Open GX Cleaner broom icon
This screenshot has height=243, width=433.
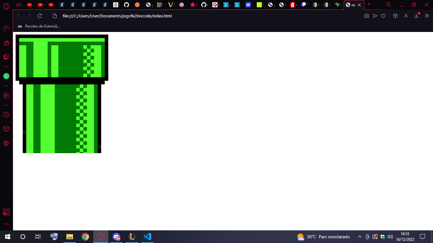pos(6,43)
